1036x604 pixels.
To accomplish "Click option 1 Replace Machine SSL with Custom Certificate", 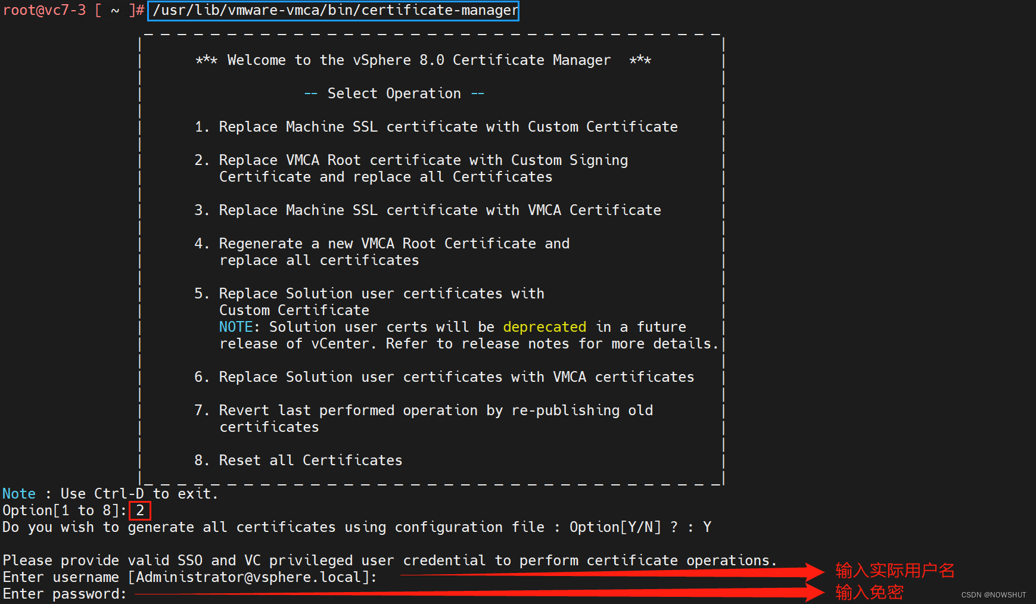I will (x=436, y=127).
